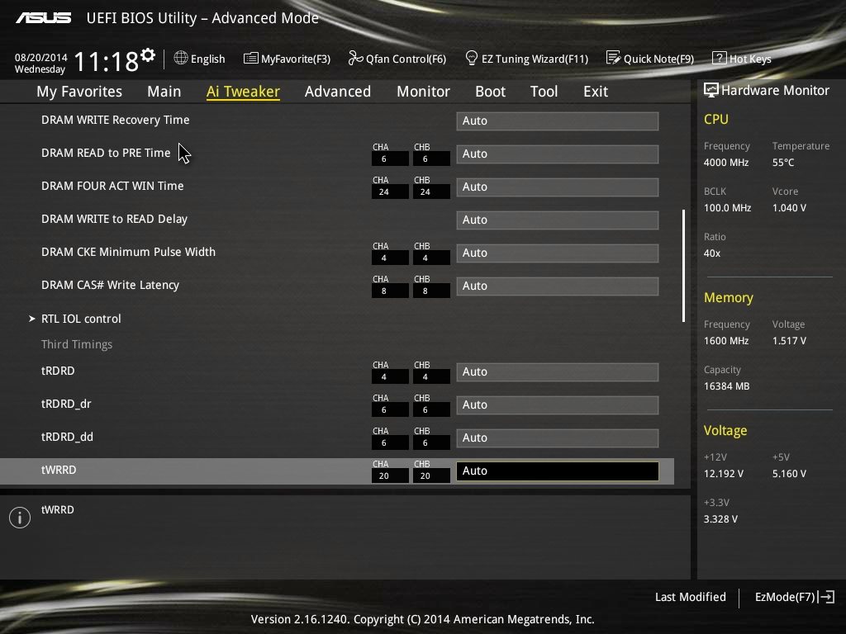Open DRAM WRITE to READ Delay Auto field
846x634 pixels.
click(558, 220)
